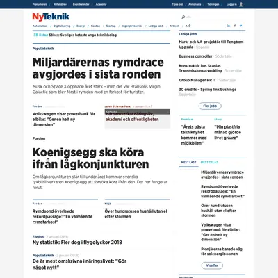Open Volkswagen powerbank in most-read list
The height and width of the screenshot is (278, 278).
220,232
